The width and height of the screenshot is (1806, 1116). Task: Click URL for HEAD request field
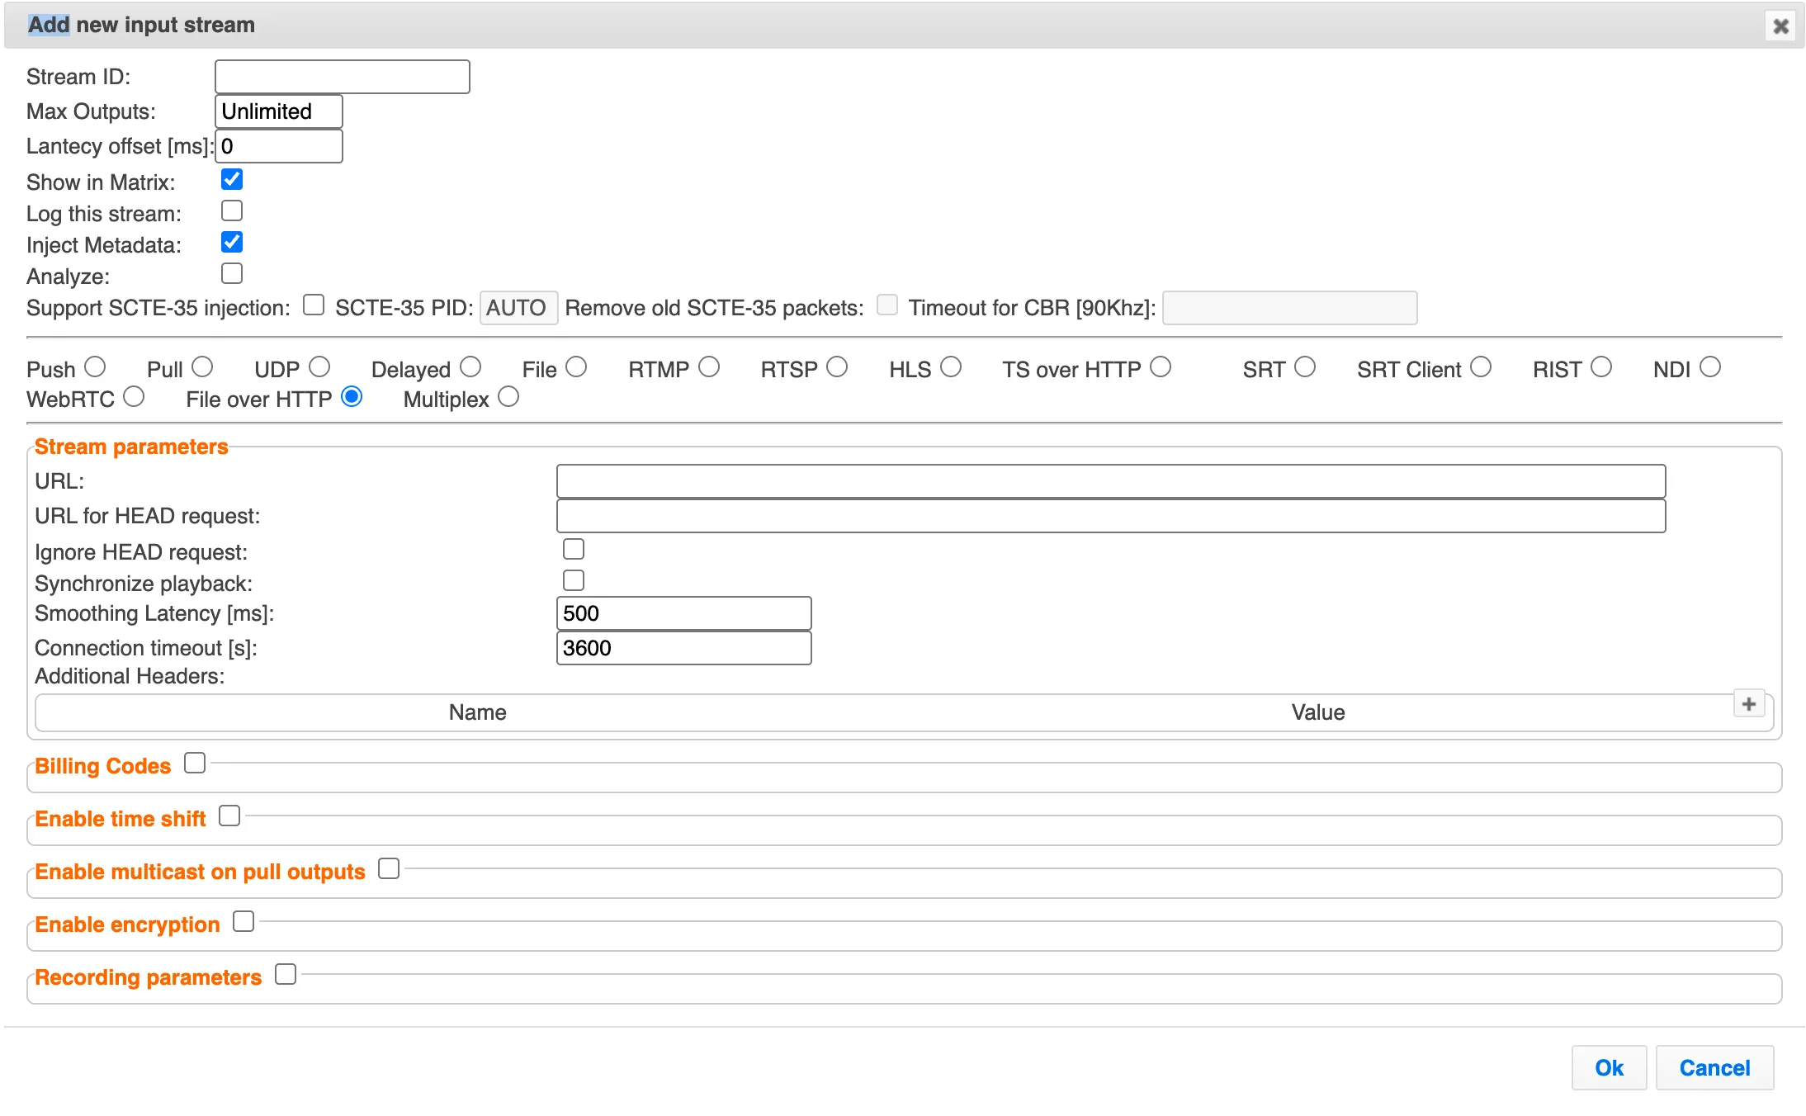(1111, 516)
